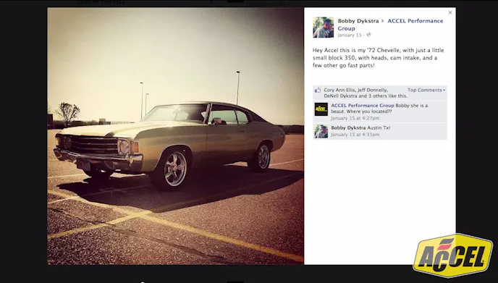This screenshot has height=283, width=498.
Task: Click the ACCEL avatar in the comment
Action: pos(321,109)
